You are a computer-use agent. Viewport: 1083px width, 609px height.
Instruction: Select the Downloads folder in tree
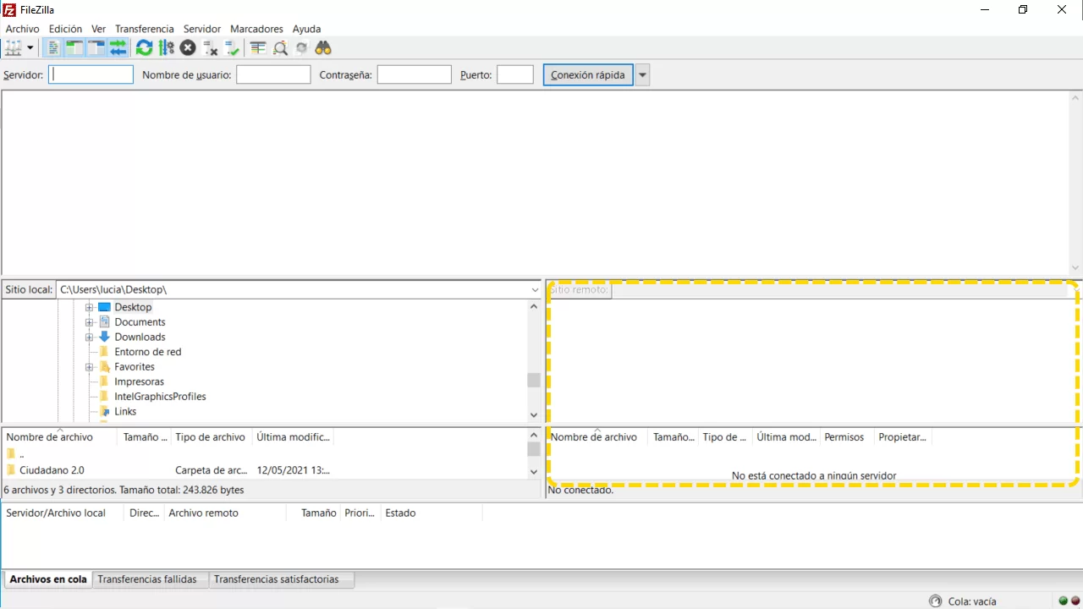coord(140,337)
